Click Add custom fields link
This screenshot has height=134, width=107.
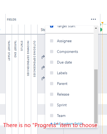point(67,124)
